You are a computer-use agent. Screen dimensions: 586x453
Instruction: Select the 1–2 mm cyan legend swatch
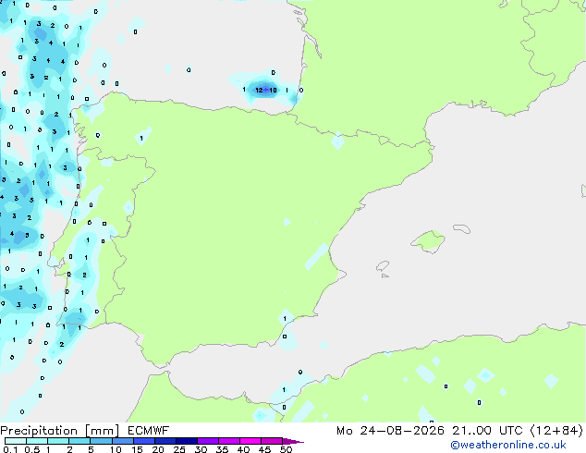(58, 441)
